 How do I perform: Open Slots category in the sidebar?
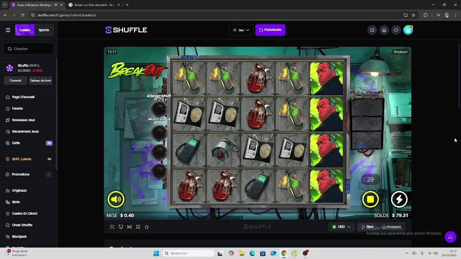coord(16,202)
